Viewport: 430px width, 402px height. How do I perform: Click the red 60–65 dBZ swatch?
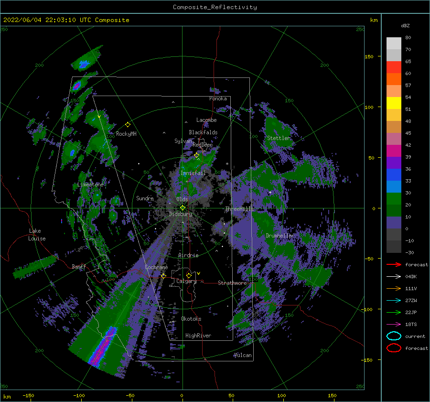pyautogui.click(x=394, y=67)
